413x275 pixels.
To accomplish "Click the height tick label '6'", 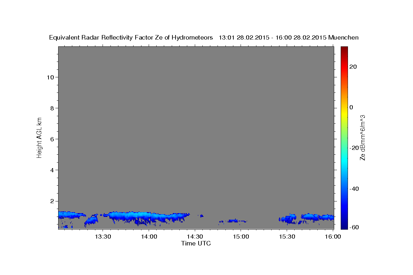I will pos(52,139).
